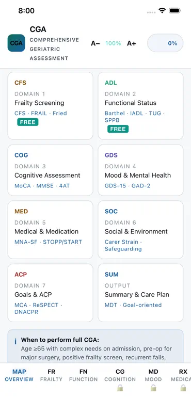This screenshot has height=413, width=191.
Task: Decrease text size with A− control
Action: (95, 43)
